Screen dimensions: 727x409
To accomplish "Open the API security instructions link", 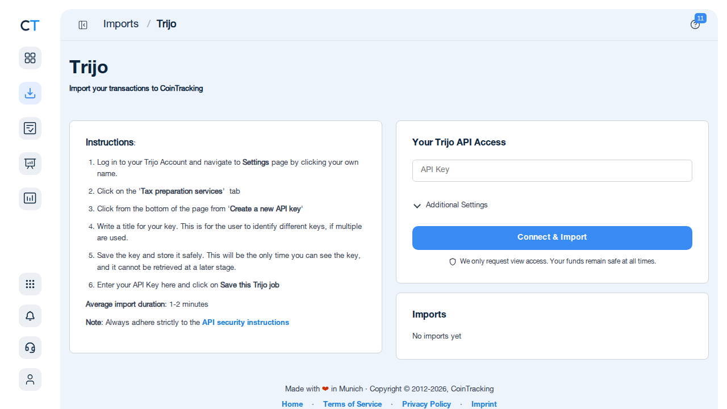I will coord(245,323).
